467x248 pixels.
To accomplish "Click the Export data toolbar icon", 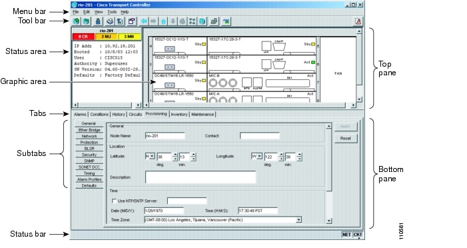I will click(x=120, y=21).
